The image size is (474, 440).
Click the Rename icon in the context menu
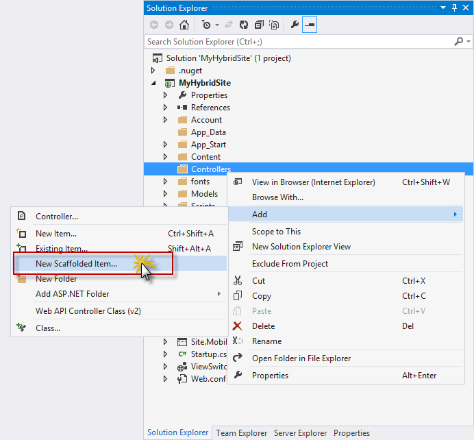[238, 341]
